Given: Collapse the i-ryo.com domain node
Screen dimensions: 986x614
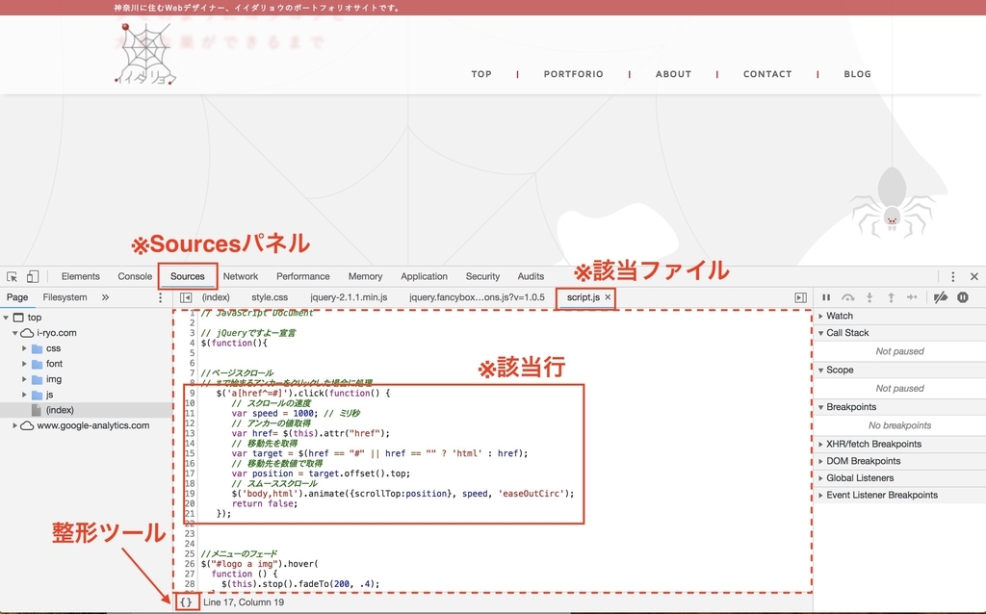Looking at the screenshot, I should pos(15,333).
